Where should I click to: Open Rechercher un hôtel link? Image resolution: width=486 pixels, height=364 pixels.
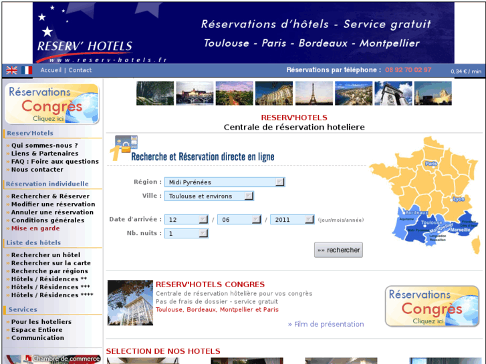click(46, 255)
